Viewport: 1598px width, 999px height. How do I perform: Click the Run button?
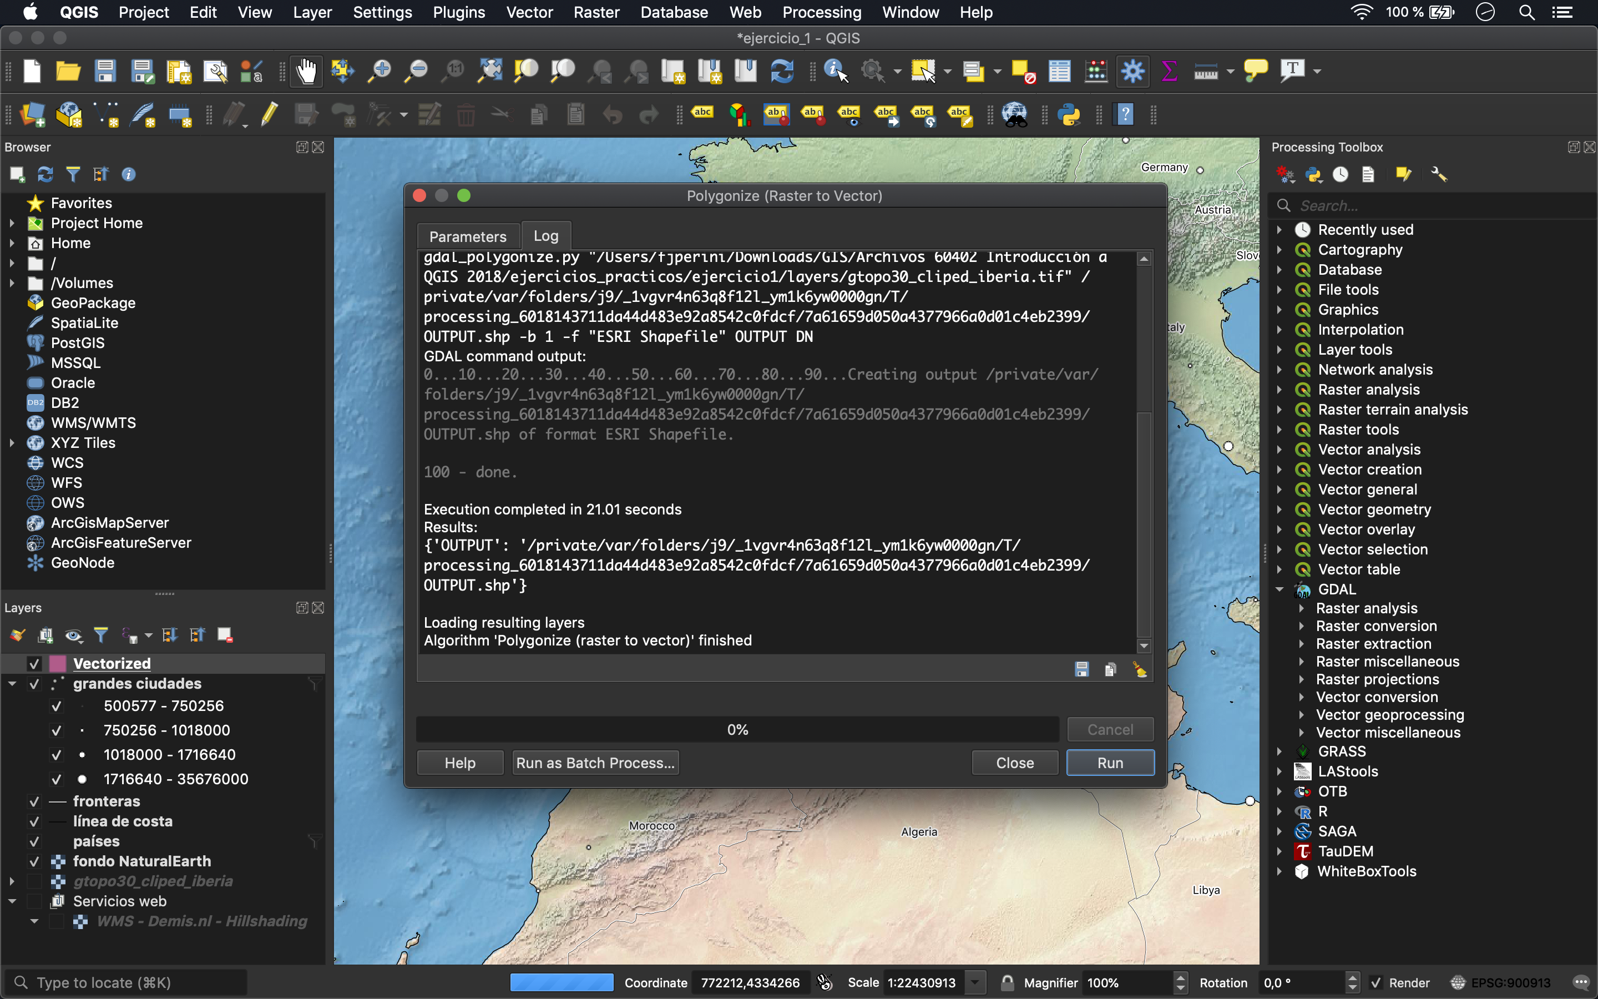tap(1110, 763)
